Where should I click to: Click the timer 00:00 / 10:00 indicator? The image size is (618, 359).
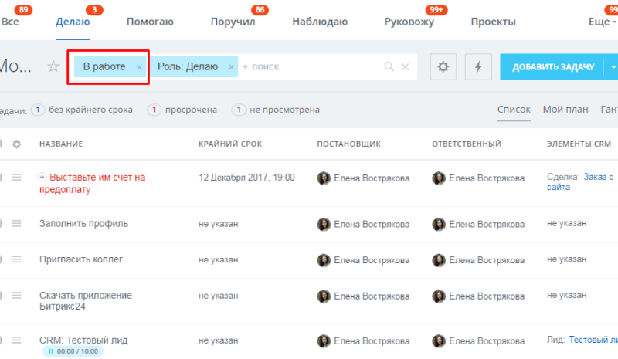pyautogui.click(x=73, y=351)
